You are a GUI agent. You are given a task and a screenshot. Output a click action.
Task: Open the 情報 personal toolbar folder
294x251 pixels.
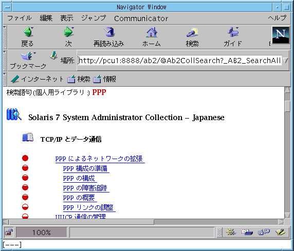pos(104,79)
